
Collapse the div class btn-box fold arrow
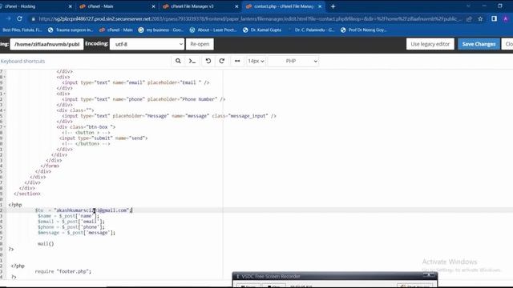(x=5, y=127)
